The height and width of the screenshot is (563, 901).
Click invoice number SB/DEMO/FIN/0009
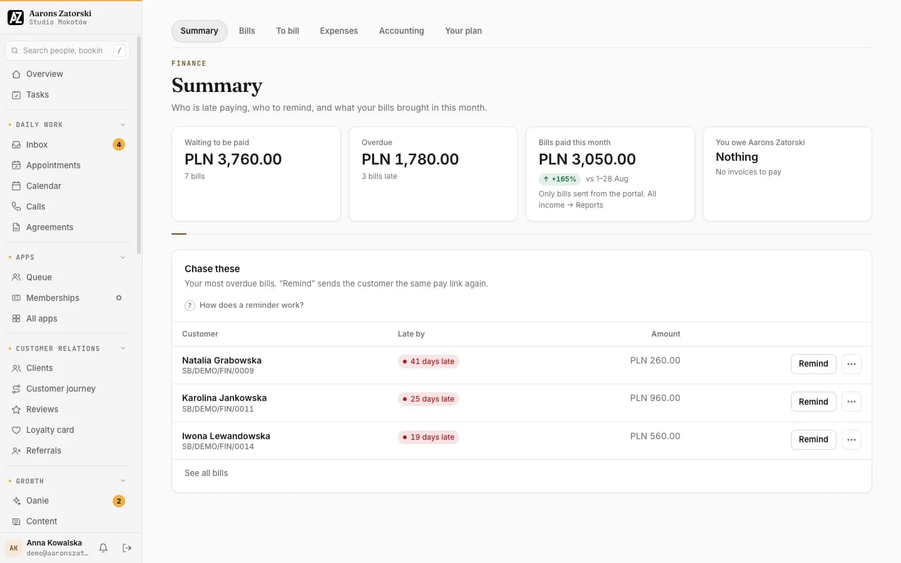(218, 371)
